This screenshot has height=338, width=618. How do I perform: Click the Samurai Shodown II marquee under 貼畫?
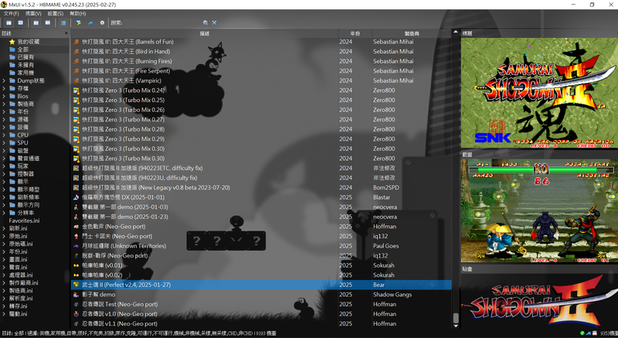(x=539, y=300)
